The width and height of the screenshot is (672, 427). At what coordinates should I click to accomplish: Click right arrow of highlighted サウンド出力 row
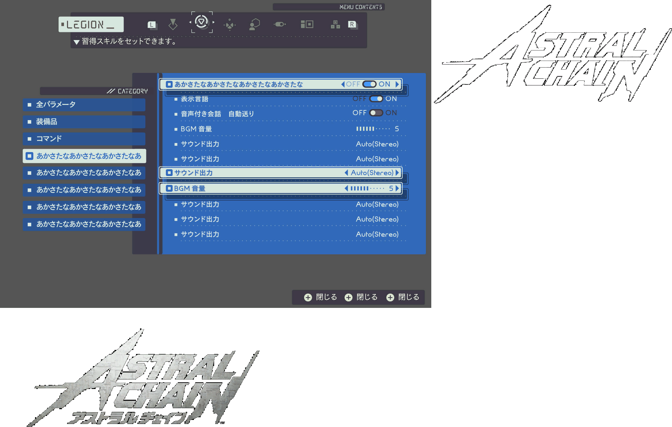click(x=397, y=173)
